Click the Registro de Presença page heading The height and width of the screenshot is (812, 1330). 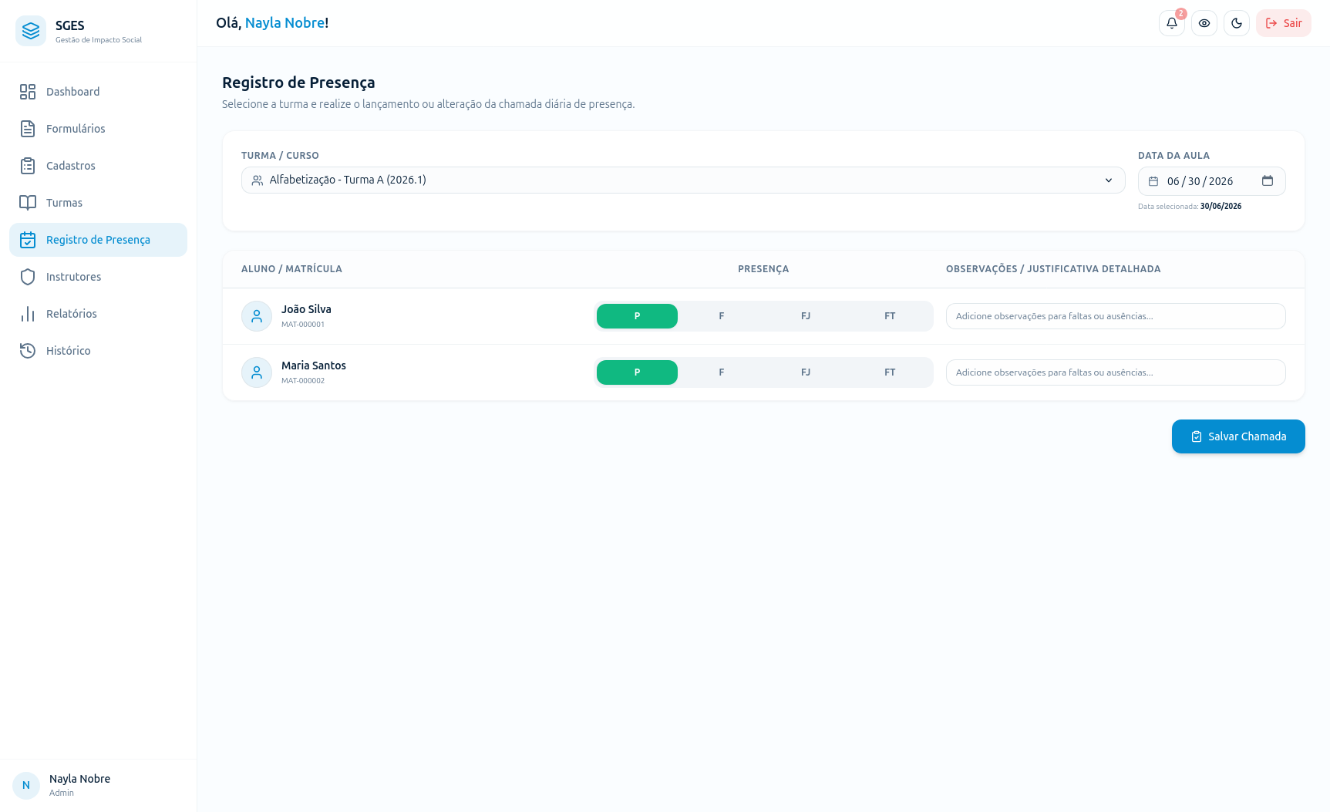click(x=298, y=83)
